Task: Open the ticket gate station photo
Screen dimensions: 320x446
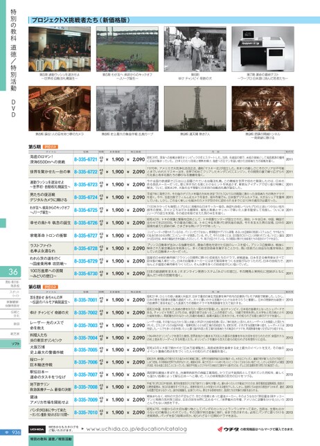Action: point(60,49)
